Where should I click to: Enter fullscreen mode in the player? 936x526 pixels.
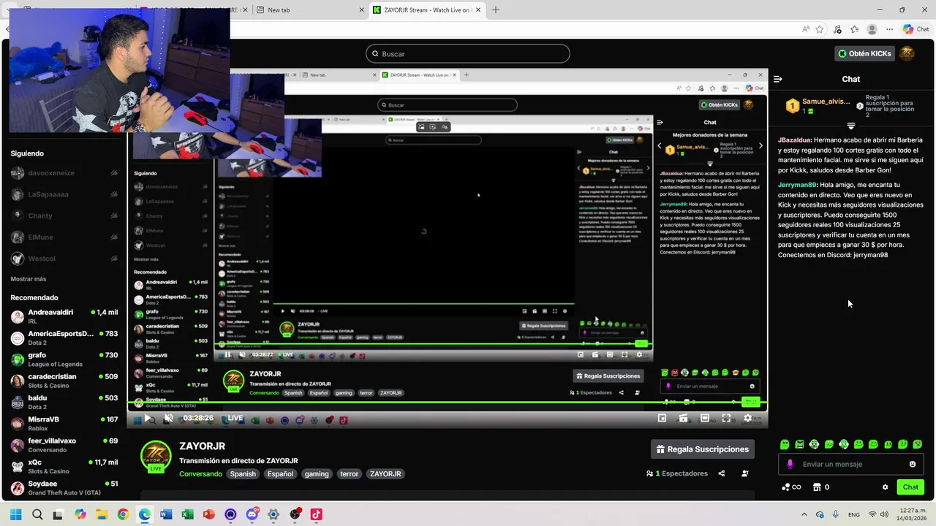click(726, 419)
